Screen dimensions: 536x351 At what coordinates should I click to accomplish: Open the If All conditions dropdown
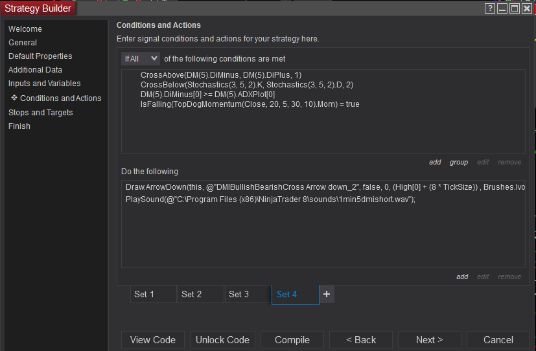point(141,58)
